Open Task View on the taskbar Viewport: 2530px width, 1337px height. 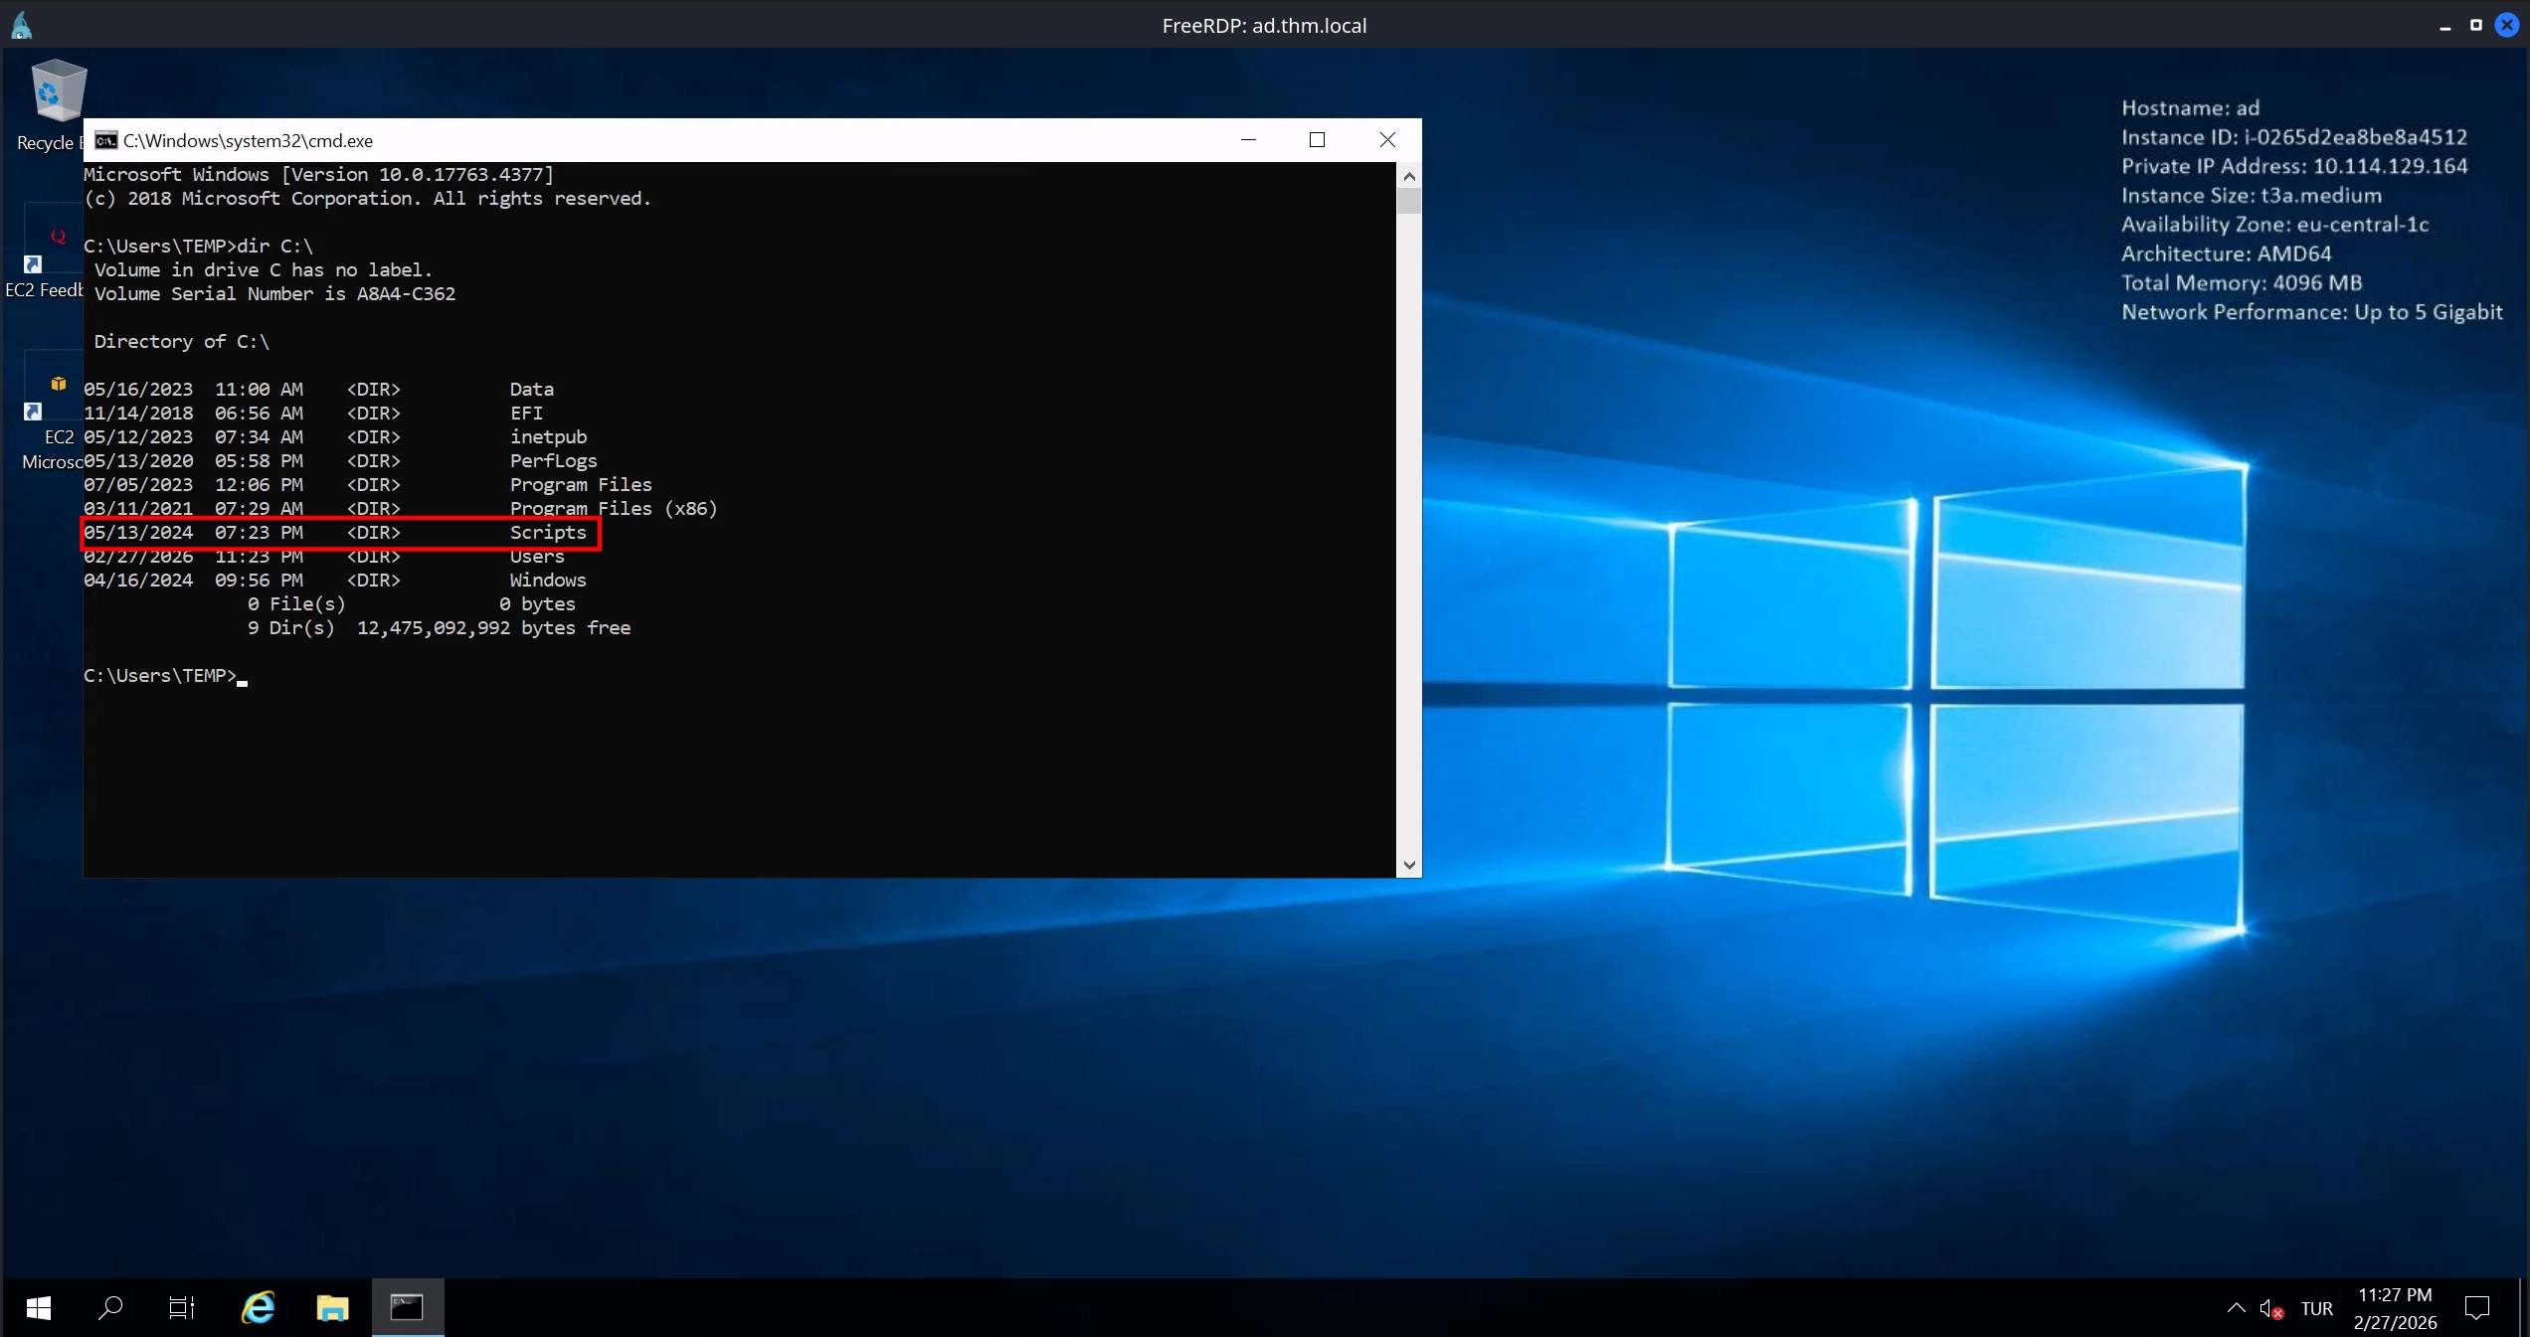[182, 1308]
